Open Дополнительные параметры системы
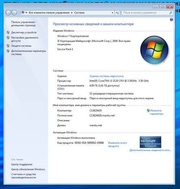This screenshot has width=180, height=189. coord(28,52)
